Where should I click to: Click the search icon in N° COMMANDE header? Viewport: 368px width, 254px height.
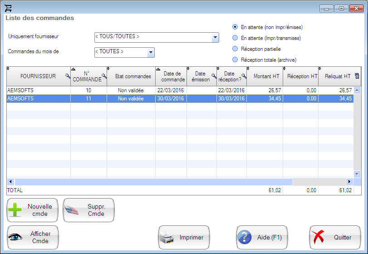pos(104,76)
